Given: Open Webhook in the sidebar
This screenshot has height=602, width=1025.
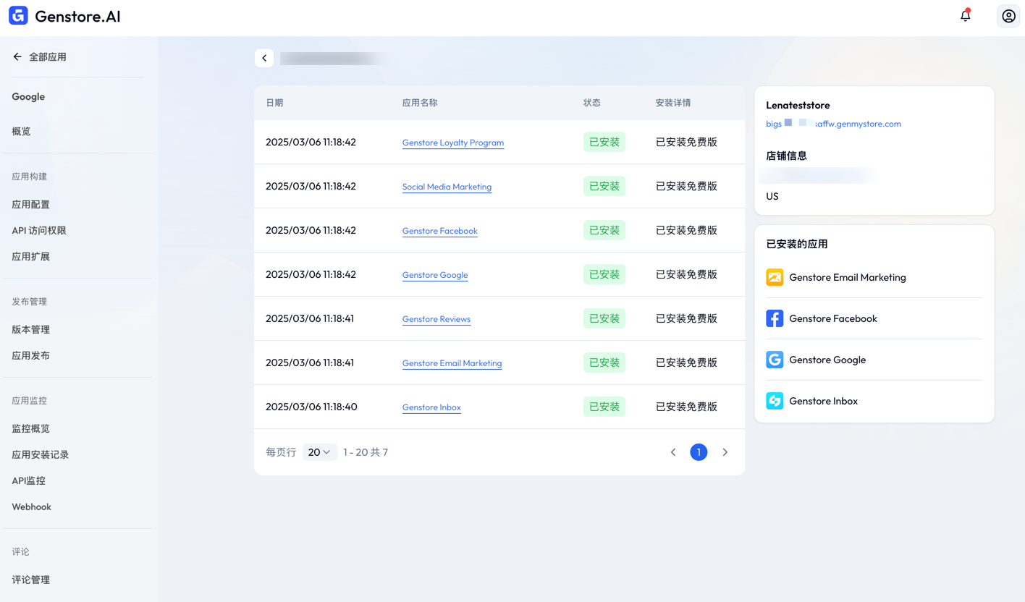Looking at the screenshot, I should point(31,506).
